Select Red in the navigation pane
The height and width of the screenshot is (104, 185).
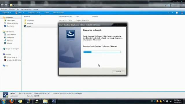click(7, 66)
